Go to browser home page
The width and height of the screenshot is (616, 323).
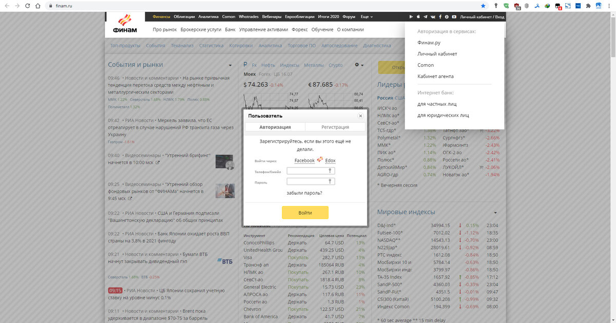(x=38, y=6)
